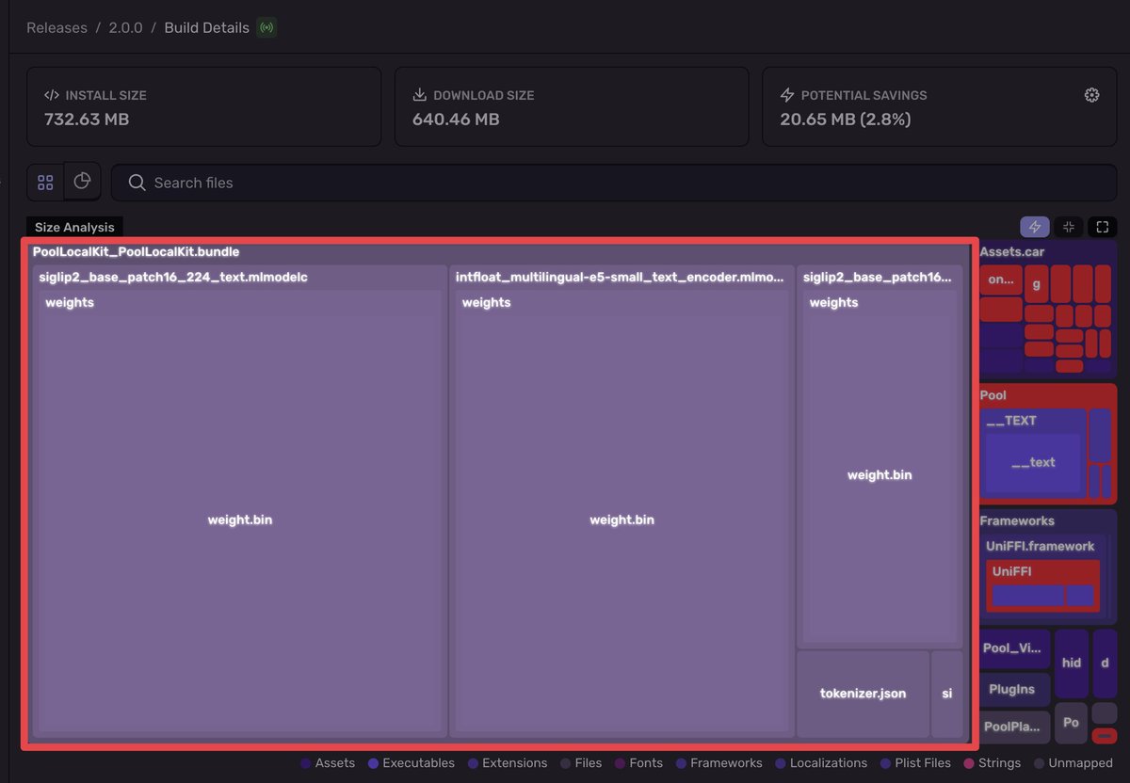Click weight.bin inside intfloat multilingual encoder
The height and width of the screenshot is (783, 1130).
coord(621,519)
